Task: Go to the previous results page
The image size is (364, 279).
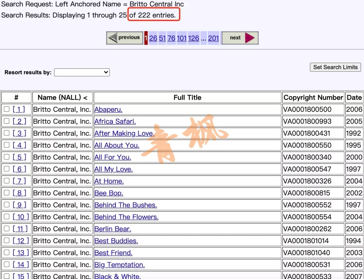Action: click(125, 38)
